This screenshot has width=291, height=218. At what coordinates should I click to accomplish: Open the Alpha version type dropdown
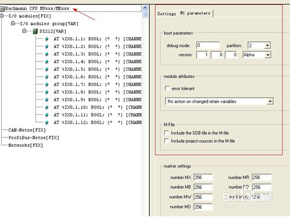[x=267, y=55]
